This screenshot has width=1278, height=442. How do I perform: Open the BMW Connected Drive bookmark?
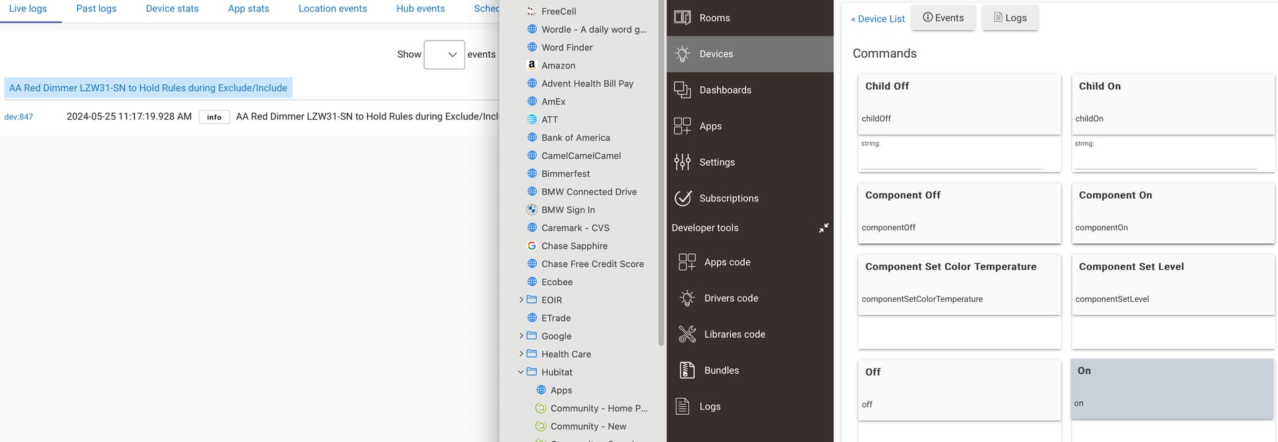(x=589, y=191)
